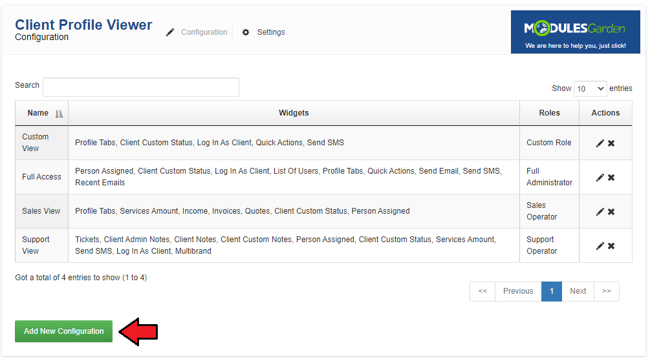
Task: Click the Name column header
Action: pos(41,113)
